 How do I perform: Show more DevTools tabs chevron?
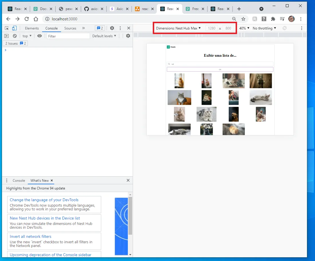point(84,28)
